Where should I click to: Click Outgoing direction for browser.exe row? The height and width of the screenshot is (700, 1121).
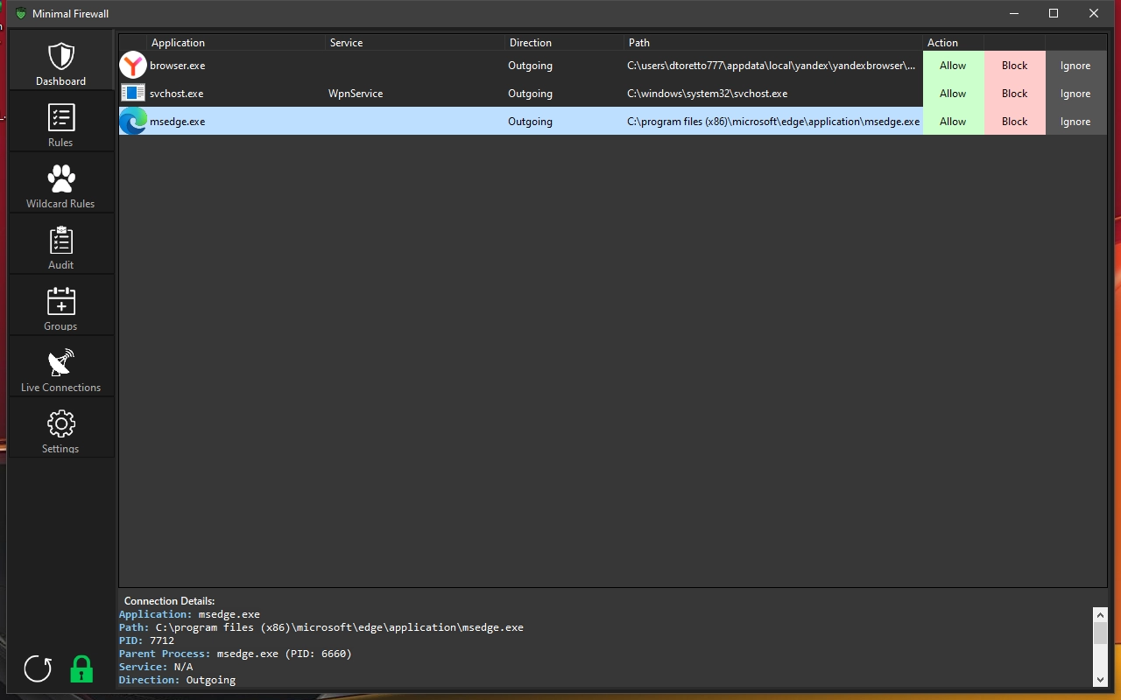pos(531,66)
